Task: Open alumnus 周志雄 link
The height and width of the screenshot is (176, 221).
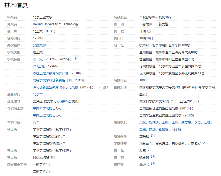Action: click(x=186, y=122)
